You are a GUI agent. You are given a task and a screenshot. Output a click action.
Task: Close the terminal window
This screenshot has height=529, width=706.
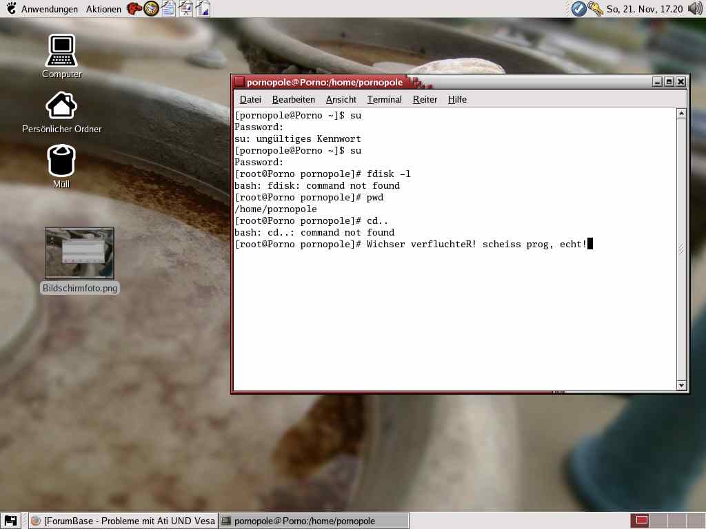680,82
